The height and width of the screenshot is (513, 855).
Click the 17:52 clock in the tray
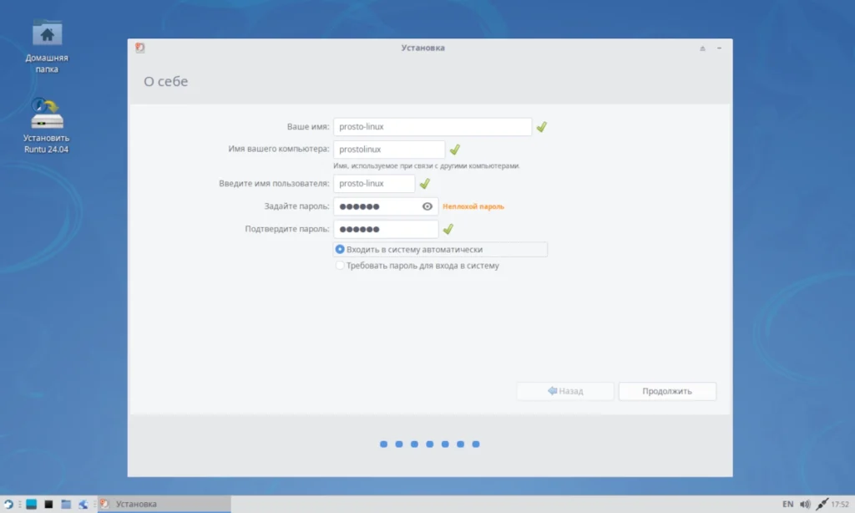coord(840,505)
